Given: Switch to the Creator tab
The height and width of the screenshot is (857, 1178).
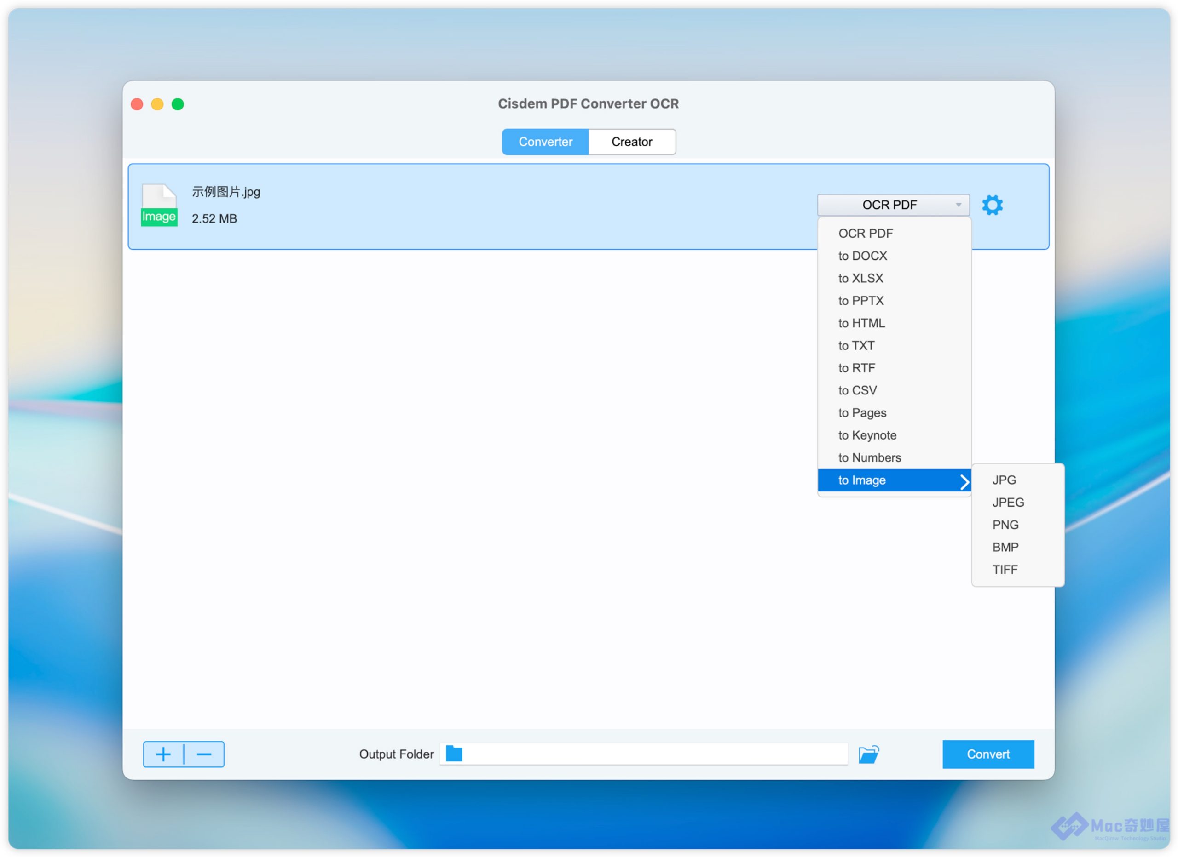Looking at the screenshot, I should (632, 142).
